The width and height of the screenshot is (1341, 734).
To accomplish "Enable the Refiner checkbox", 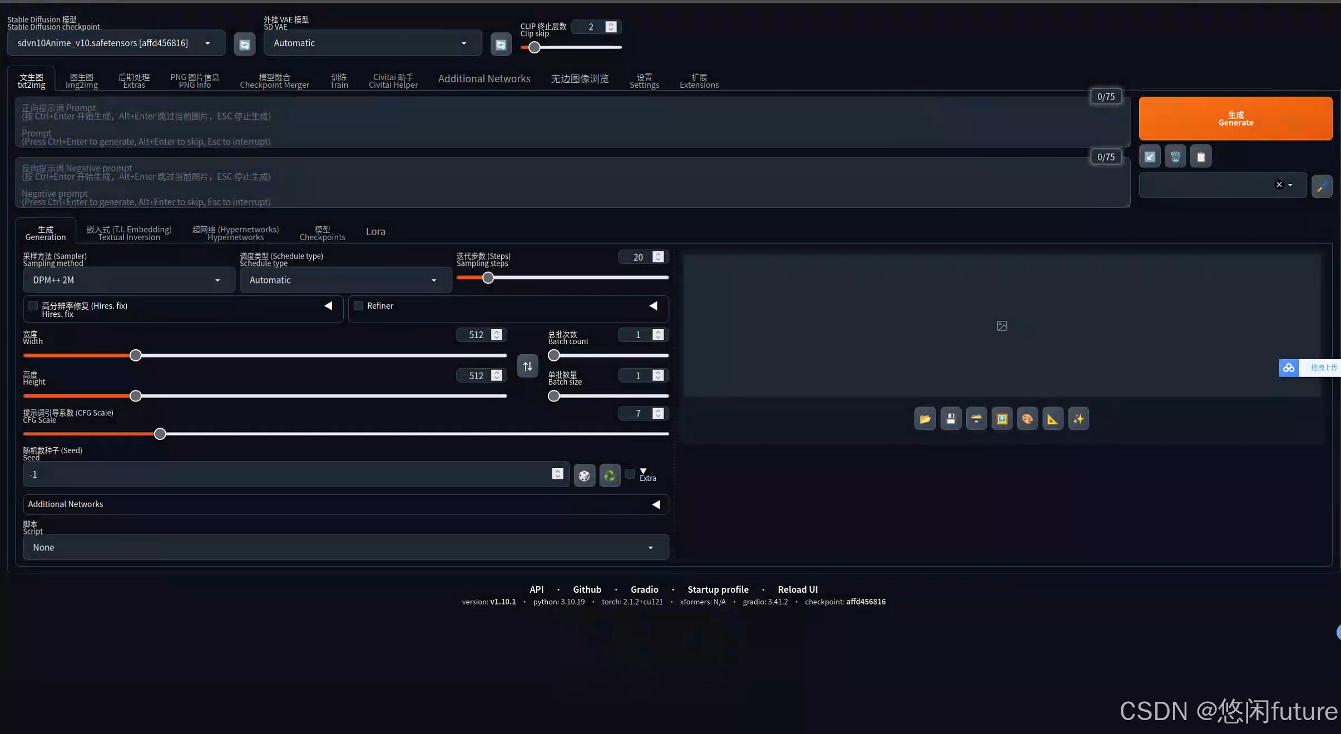I will coord(359,306).
